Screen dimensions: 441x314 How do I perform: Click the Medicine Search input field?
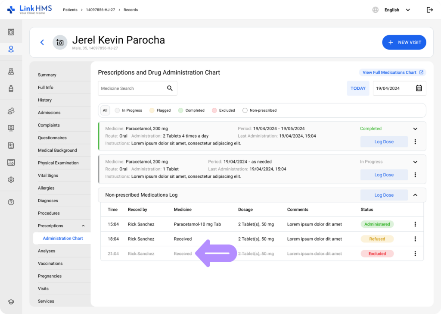pyautogui.click(x=131, y=88)
